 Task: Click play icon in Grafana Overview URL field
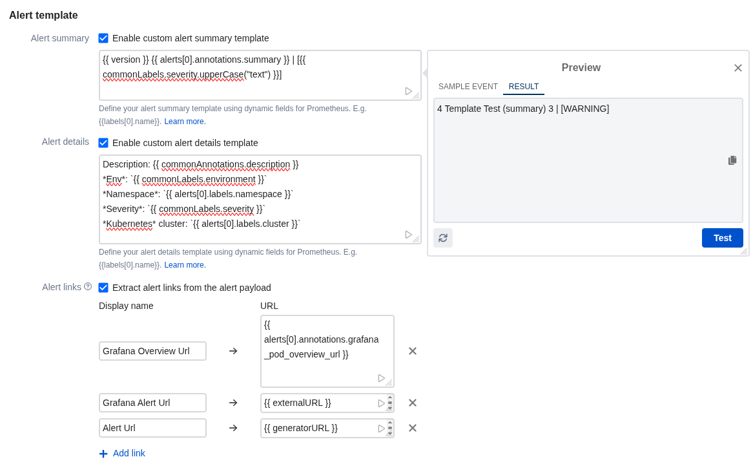(381, 378)
